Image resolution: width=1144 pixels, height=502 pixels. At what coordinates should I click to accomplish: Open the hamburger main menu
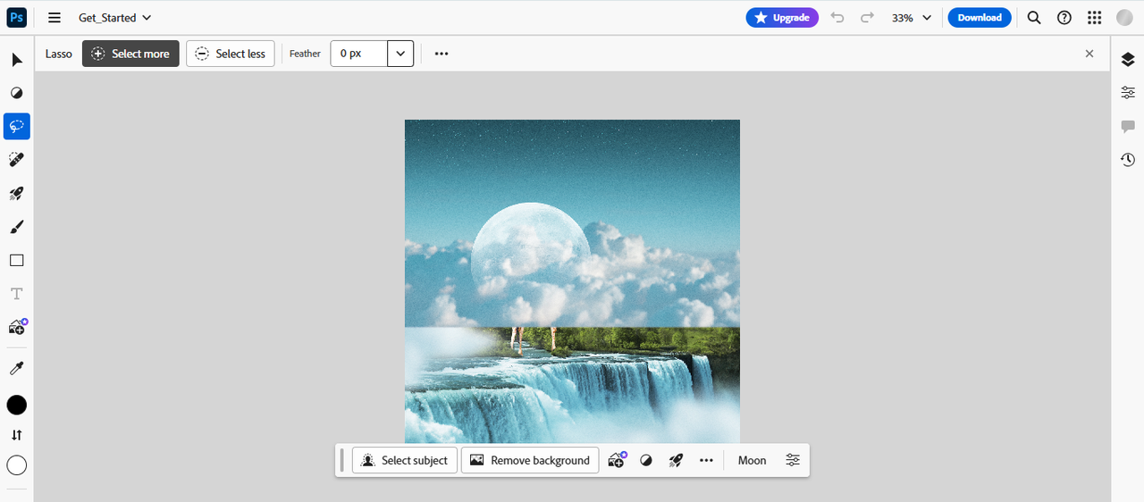click(55, 18)
